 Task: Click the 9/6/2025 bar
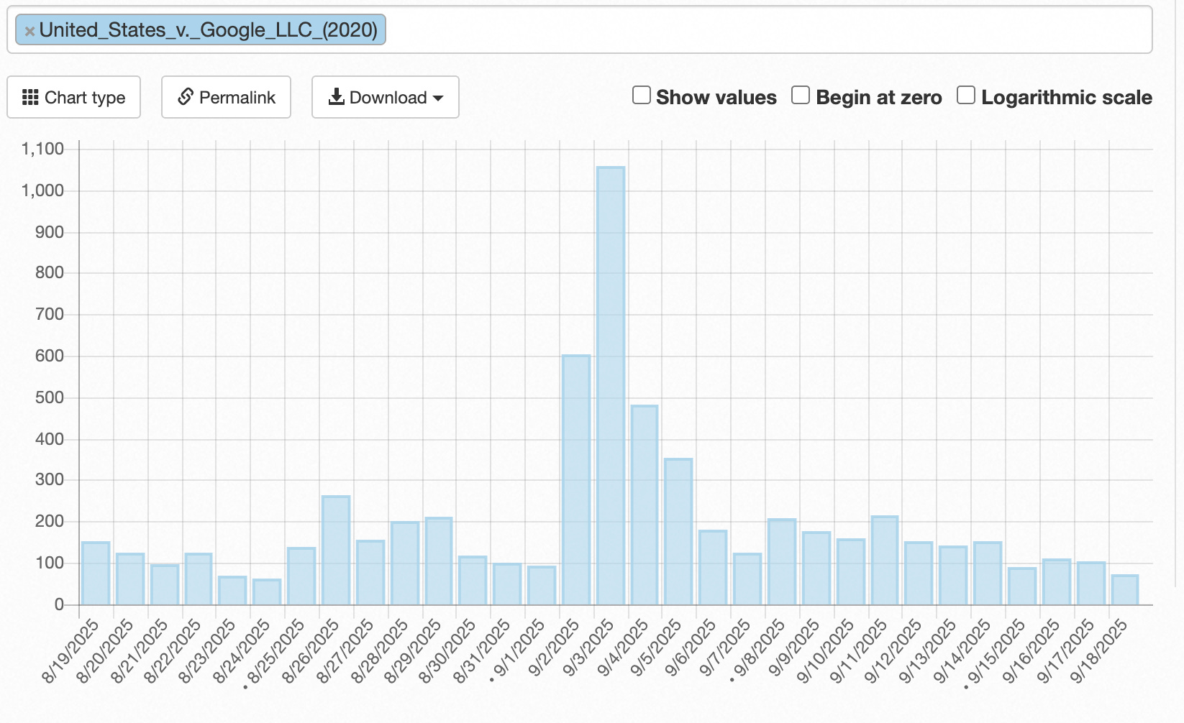(x=713, y=568)
